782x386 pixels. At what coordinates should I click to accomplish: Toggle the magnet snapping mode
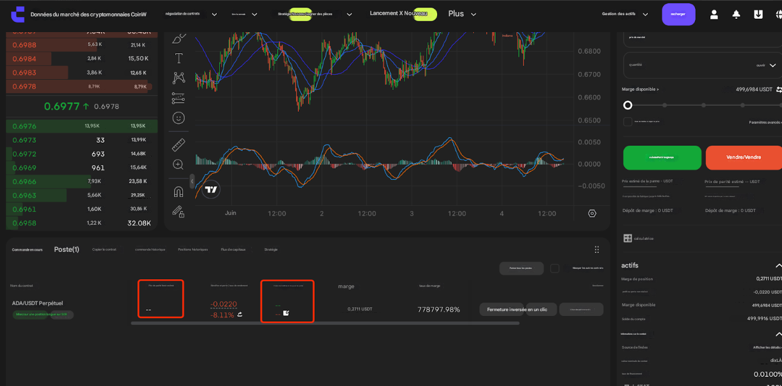click(x=178, y=191)
